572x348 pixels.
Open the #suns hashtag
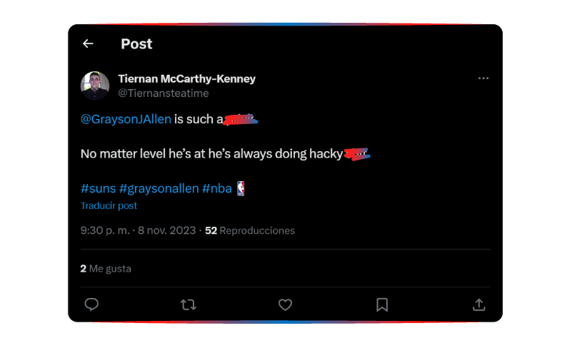(x=98, y=188)
